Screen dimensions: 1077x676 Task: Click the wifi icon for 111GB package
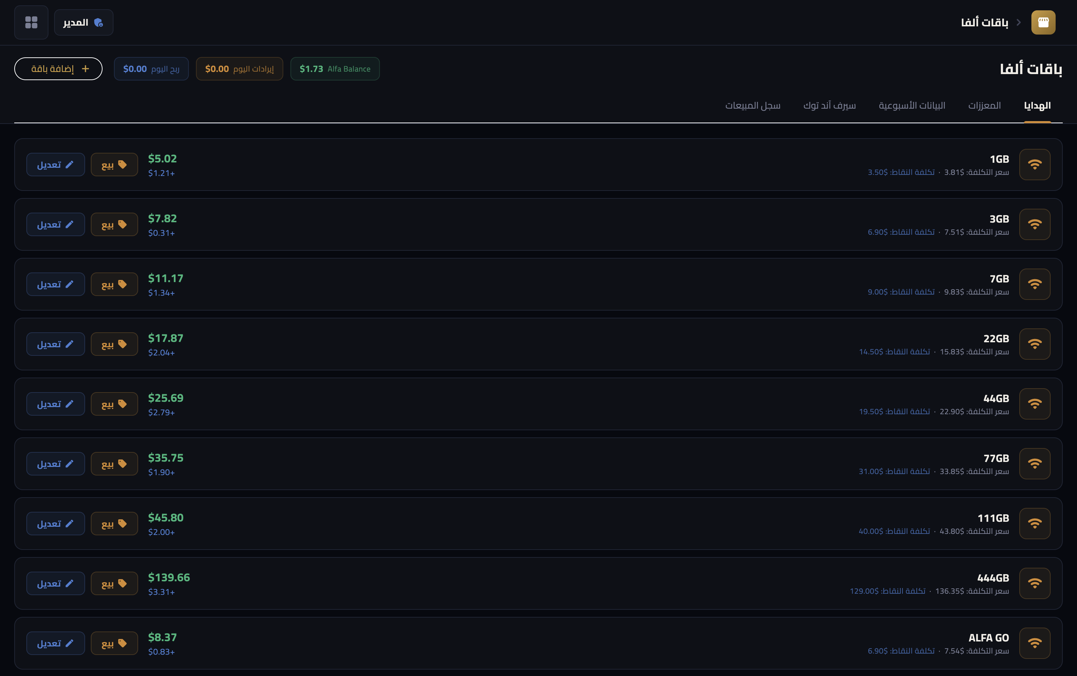tap(1035, 524)
